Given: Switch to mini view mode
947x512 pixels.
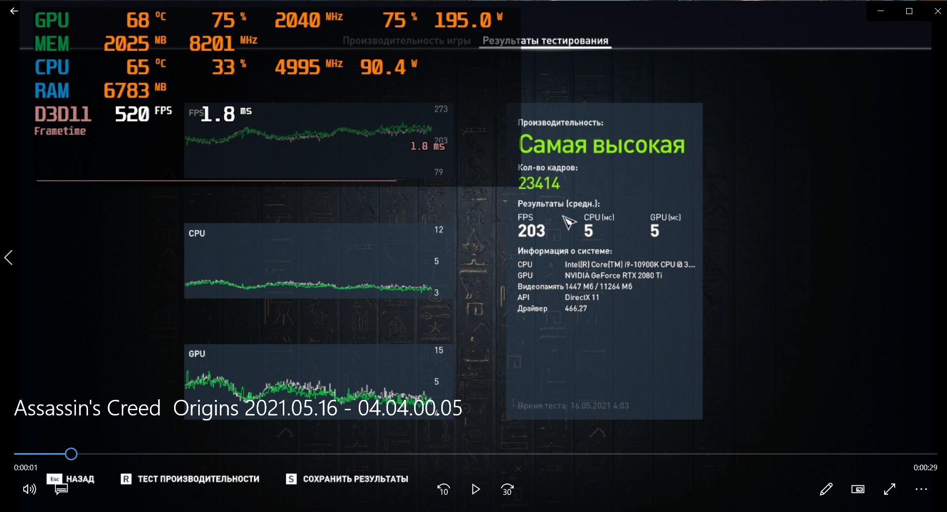Looking at the screenshot, I should coord(857,489).
